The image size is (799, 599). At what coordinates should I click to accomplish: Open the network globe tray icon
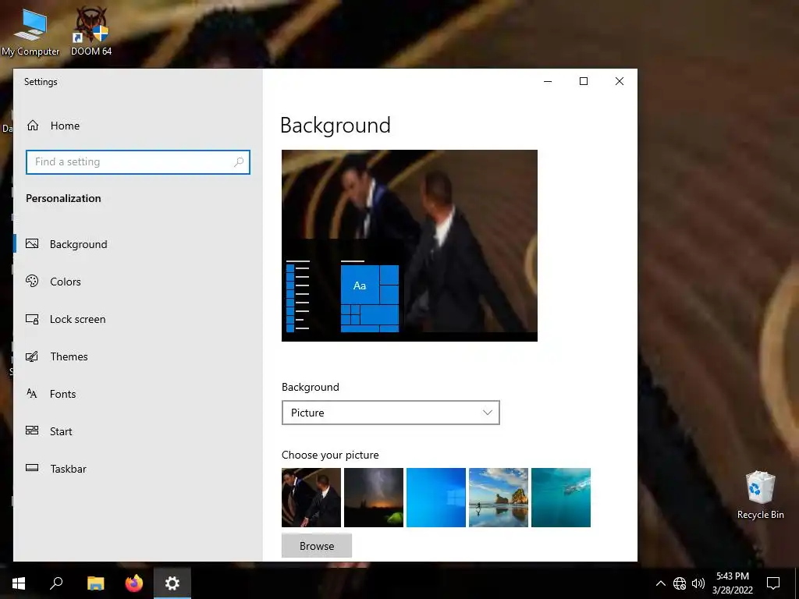pos(680,583)
